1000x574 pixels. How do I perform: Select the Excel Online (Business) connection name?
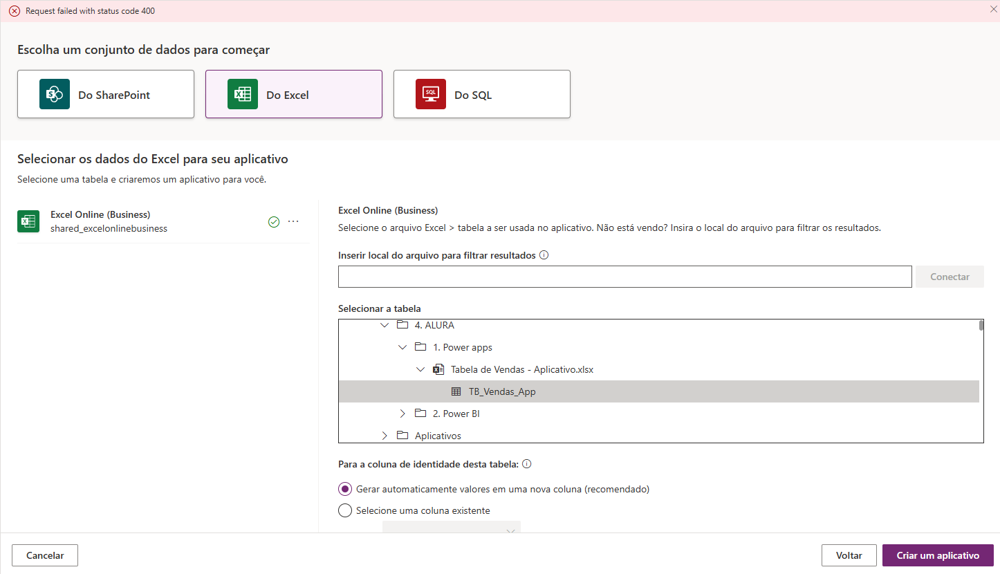(100, 214)
